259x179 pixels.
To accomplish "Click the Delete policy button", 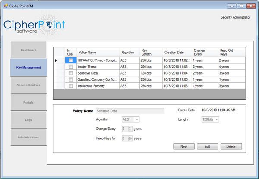I will pos(231,146).
